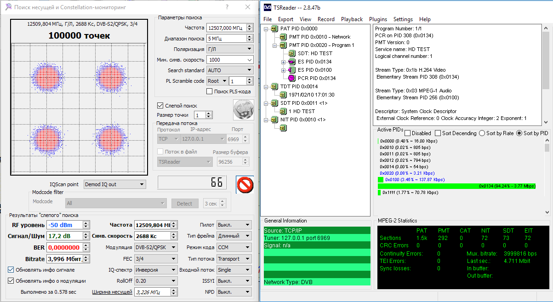Screen dimensions: 553x302
Task: Toggle the Поток в файл checkbox
Action: pyautogui.click(x=160, y=152)
